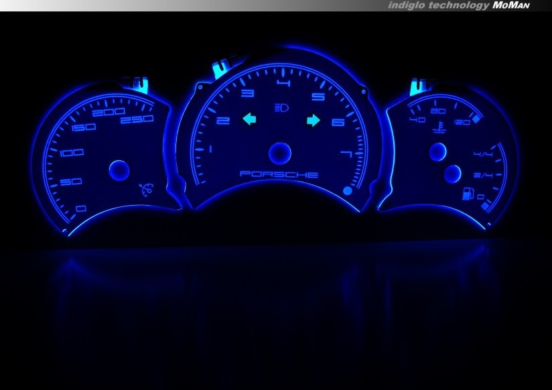Viewport: 552px width, 390px height.
Task: Click the MoMan brand text in header
Action: (x=512, y=5)
